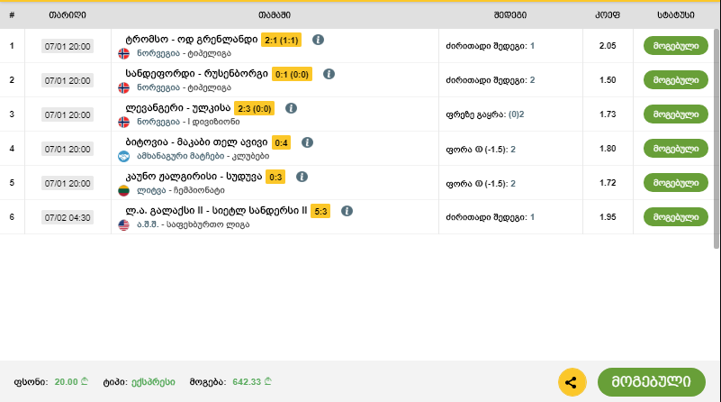The height and width of the screenshot is (402, 721).
Task: Click bet type ექსპრესი text
Action: [x=153, y=382]
